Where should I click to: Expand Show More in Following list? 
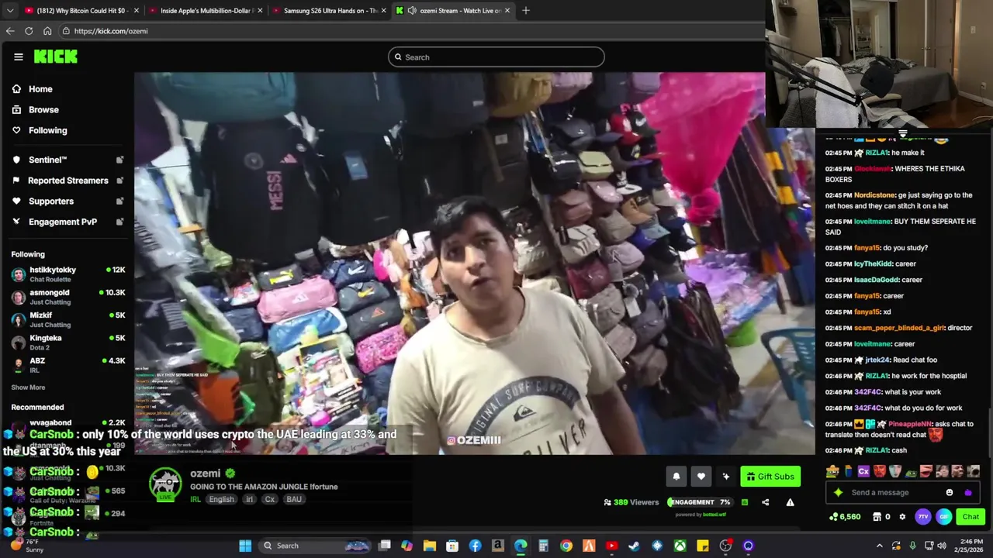pyautogui.click(x=28, y=387)
